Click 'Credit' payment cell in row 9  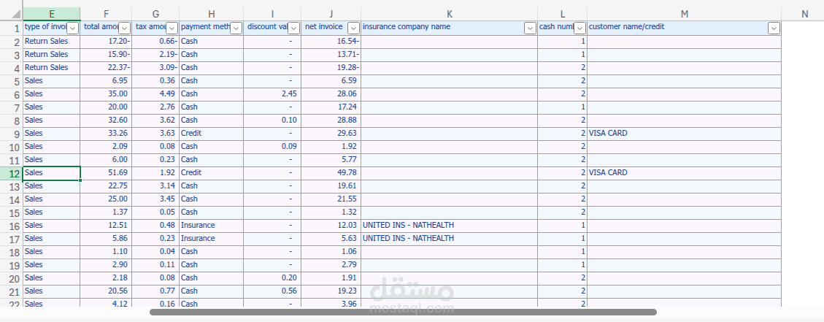click(x=211, y=133)
